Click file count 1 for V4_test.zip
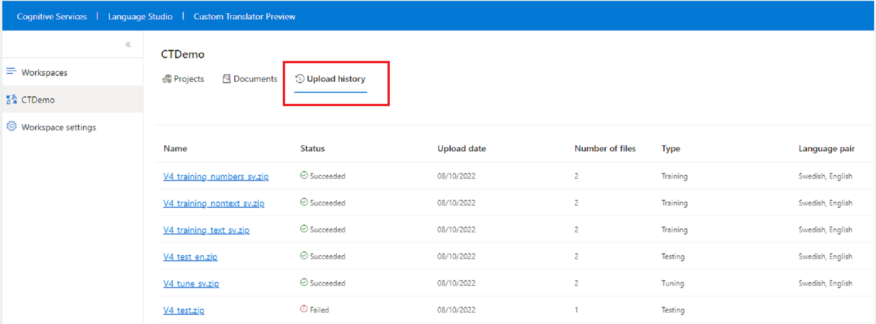876x324 pixels. point(576,310)
